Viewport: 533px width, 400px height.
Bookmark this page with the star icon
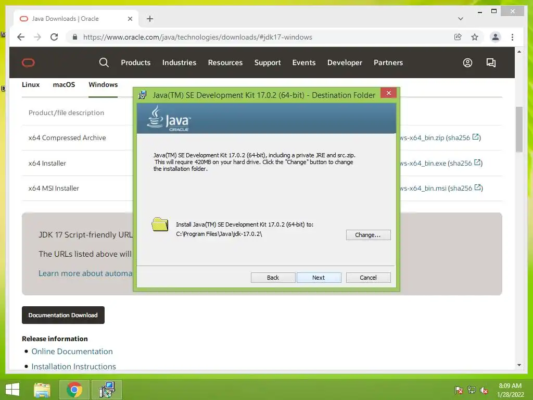(x=475, y=37)
